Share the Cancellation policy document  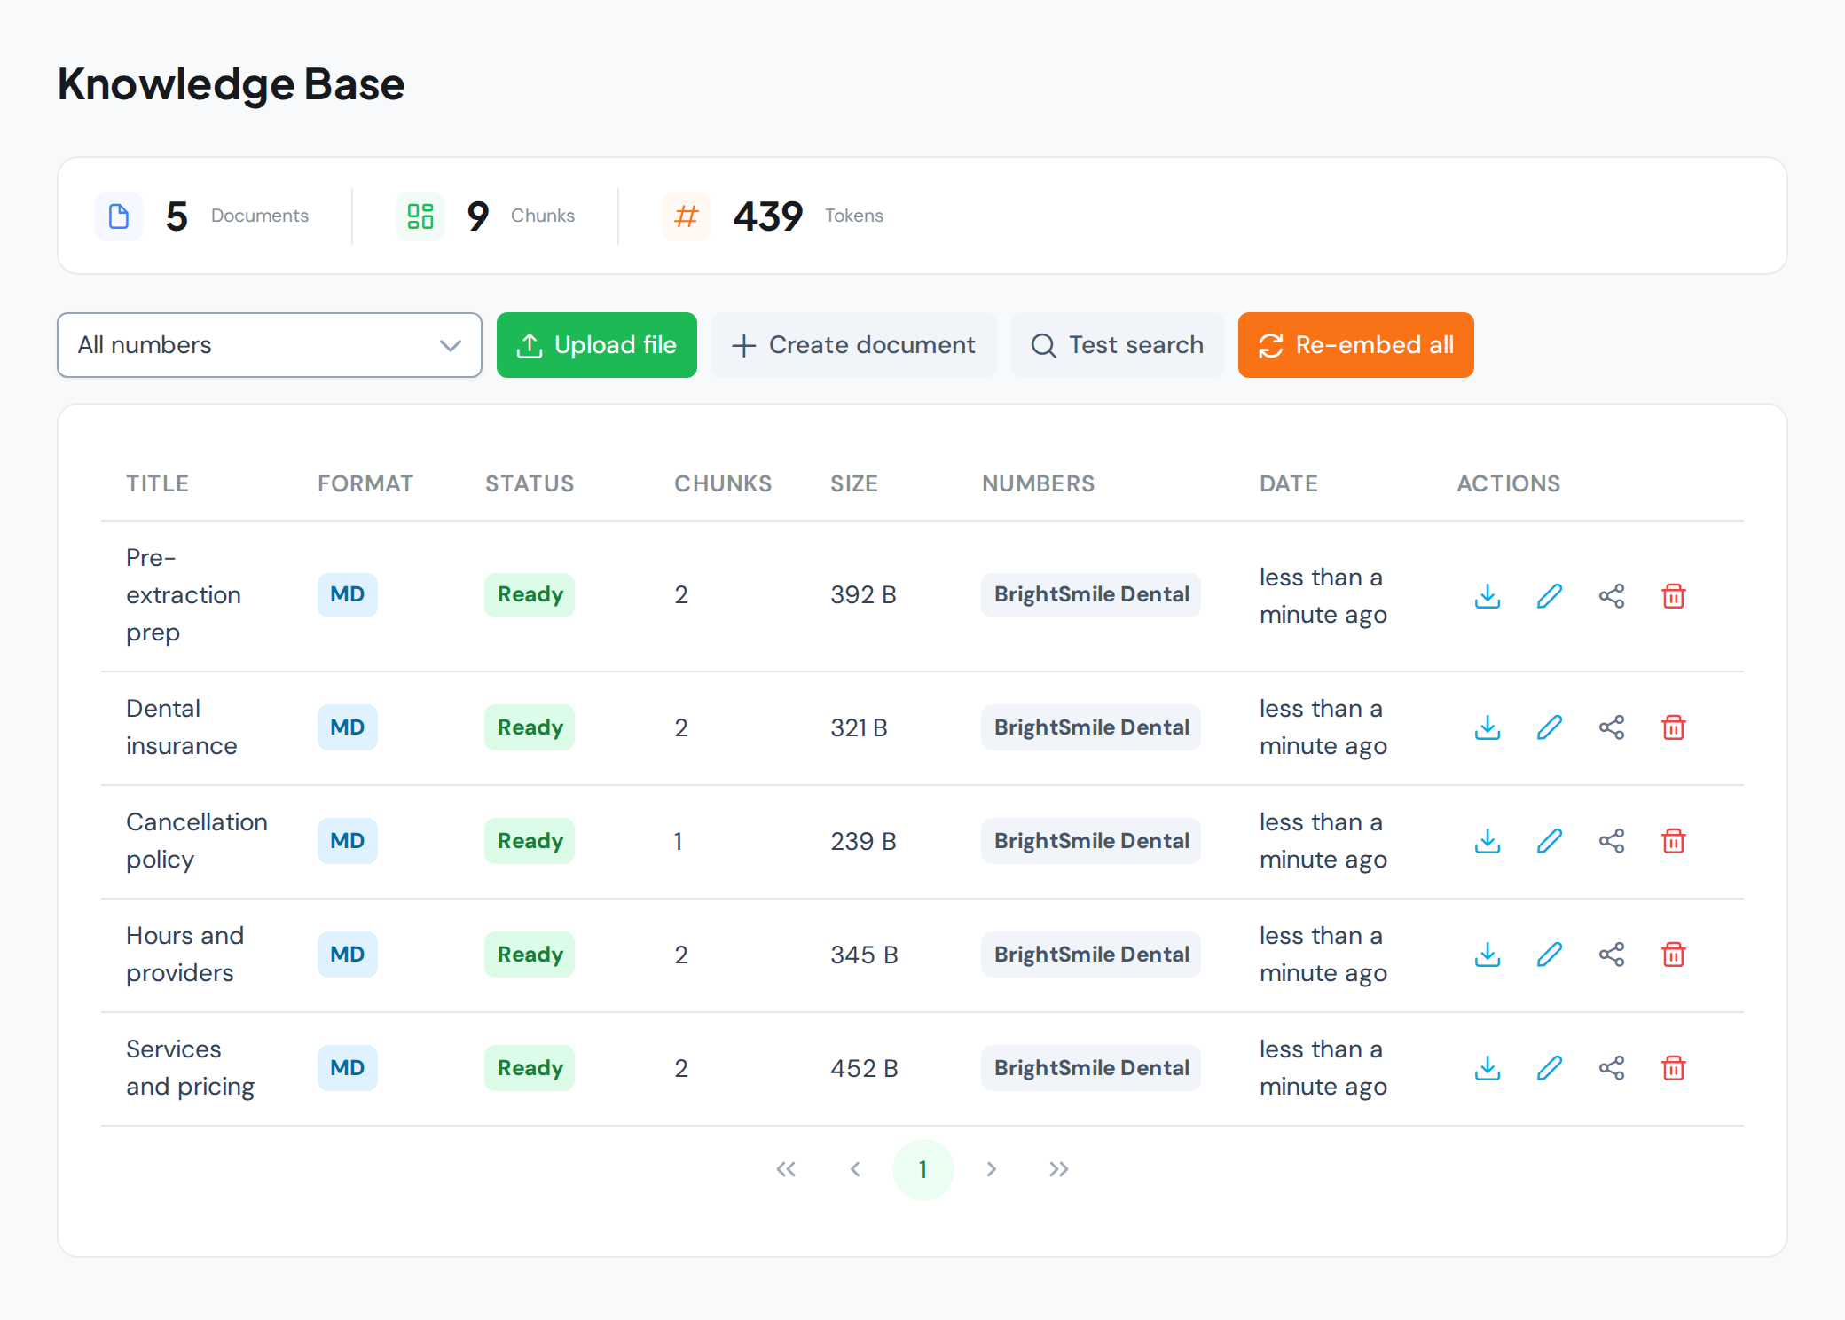tap(1612, 841)
